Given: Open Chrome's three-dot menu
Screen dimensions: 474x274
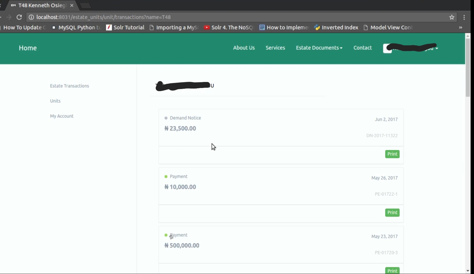Looking at the screenshot, I should 464,17.
